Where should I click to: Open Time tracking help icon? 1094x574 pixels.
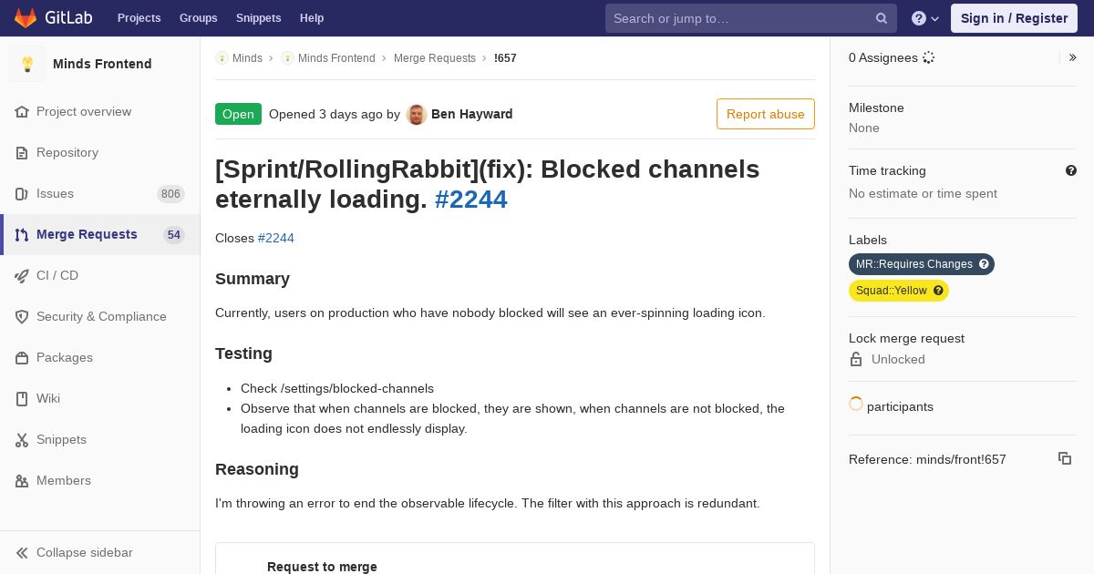1071,170
